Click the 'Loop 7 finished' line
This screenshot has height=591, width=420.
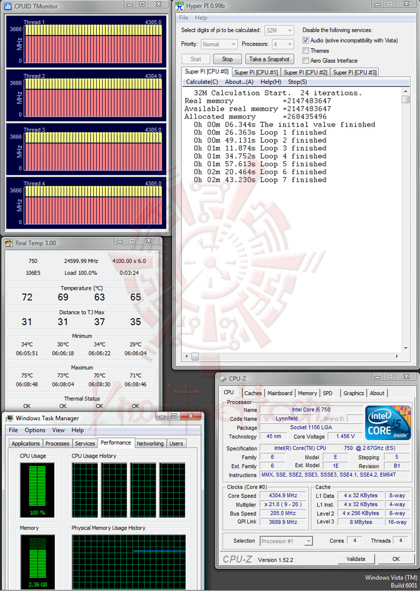coord(260,180)
